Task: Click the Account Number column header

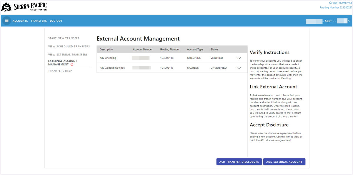Action: click(143, 49)
